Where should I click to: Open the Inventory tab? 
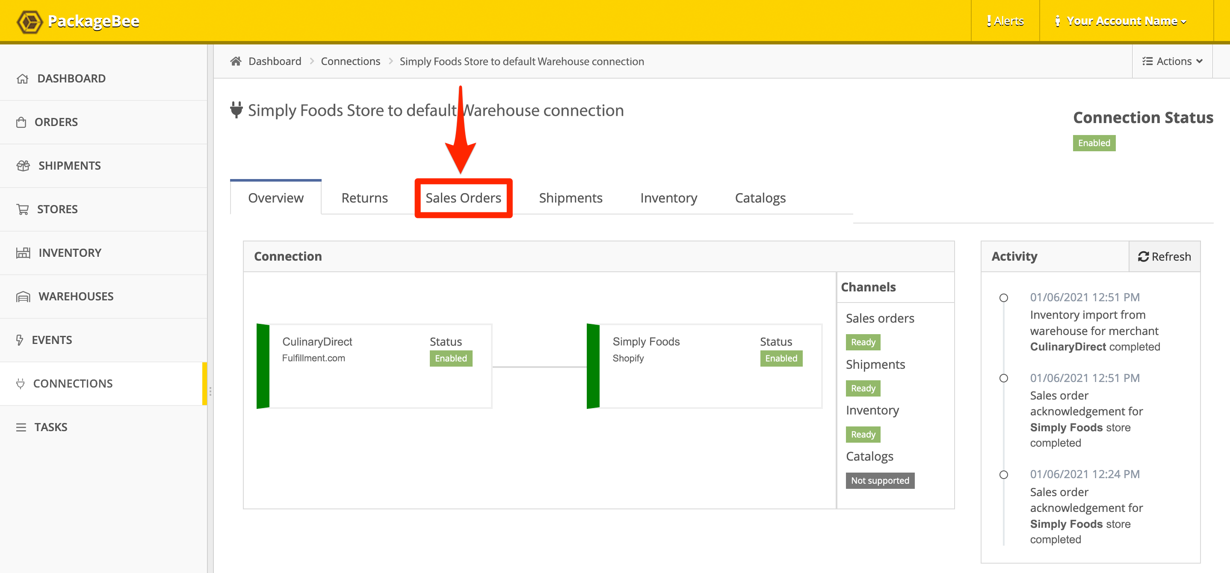(x=668, y=198)
